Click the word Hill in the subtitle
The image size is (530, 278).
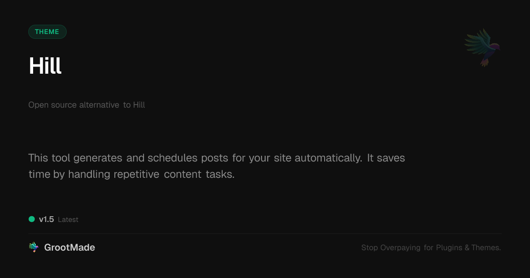139,105
